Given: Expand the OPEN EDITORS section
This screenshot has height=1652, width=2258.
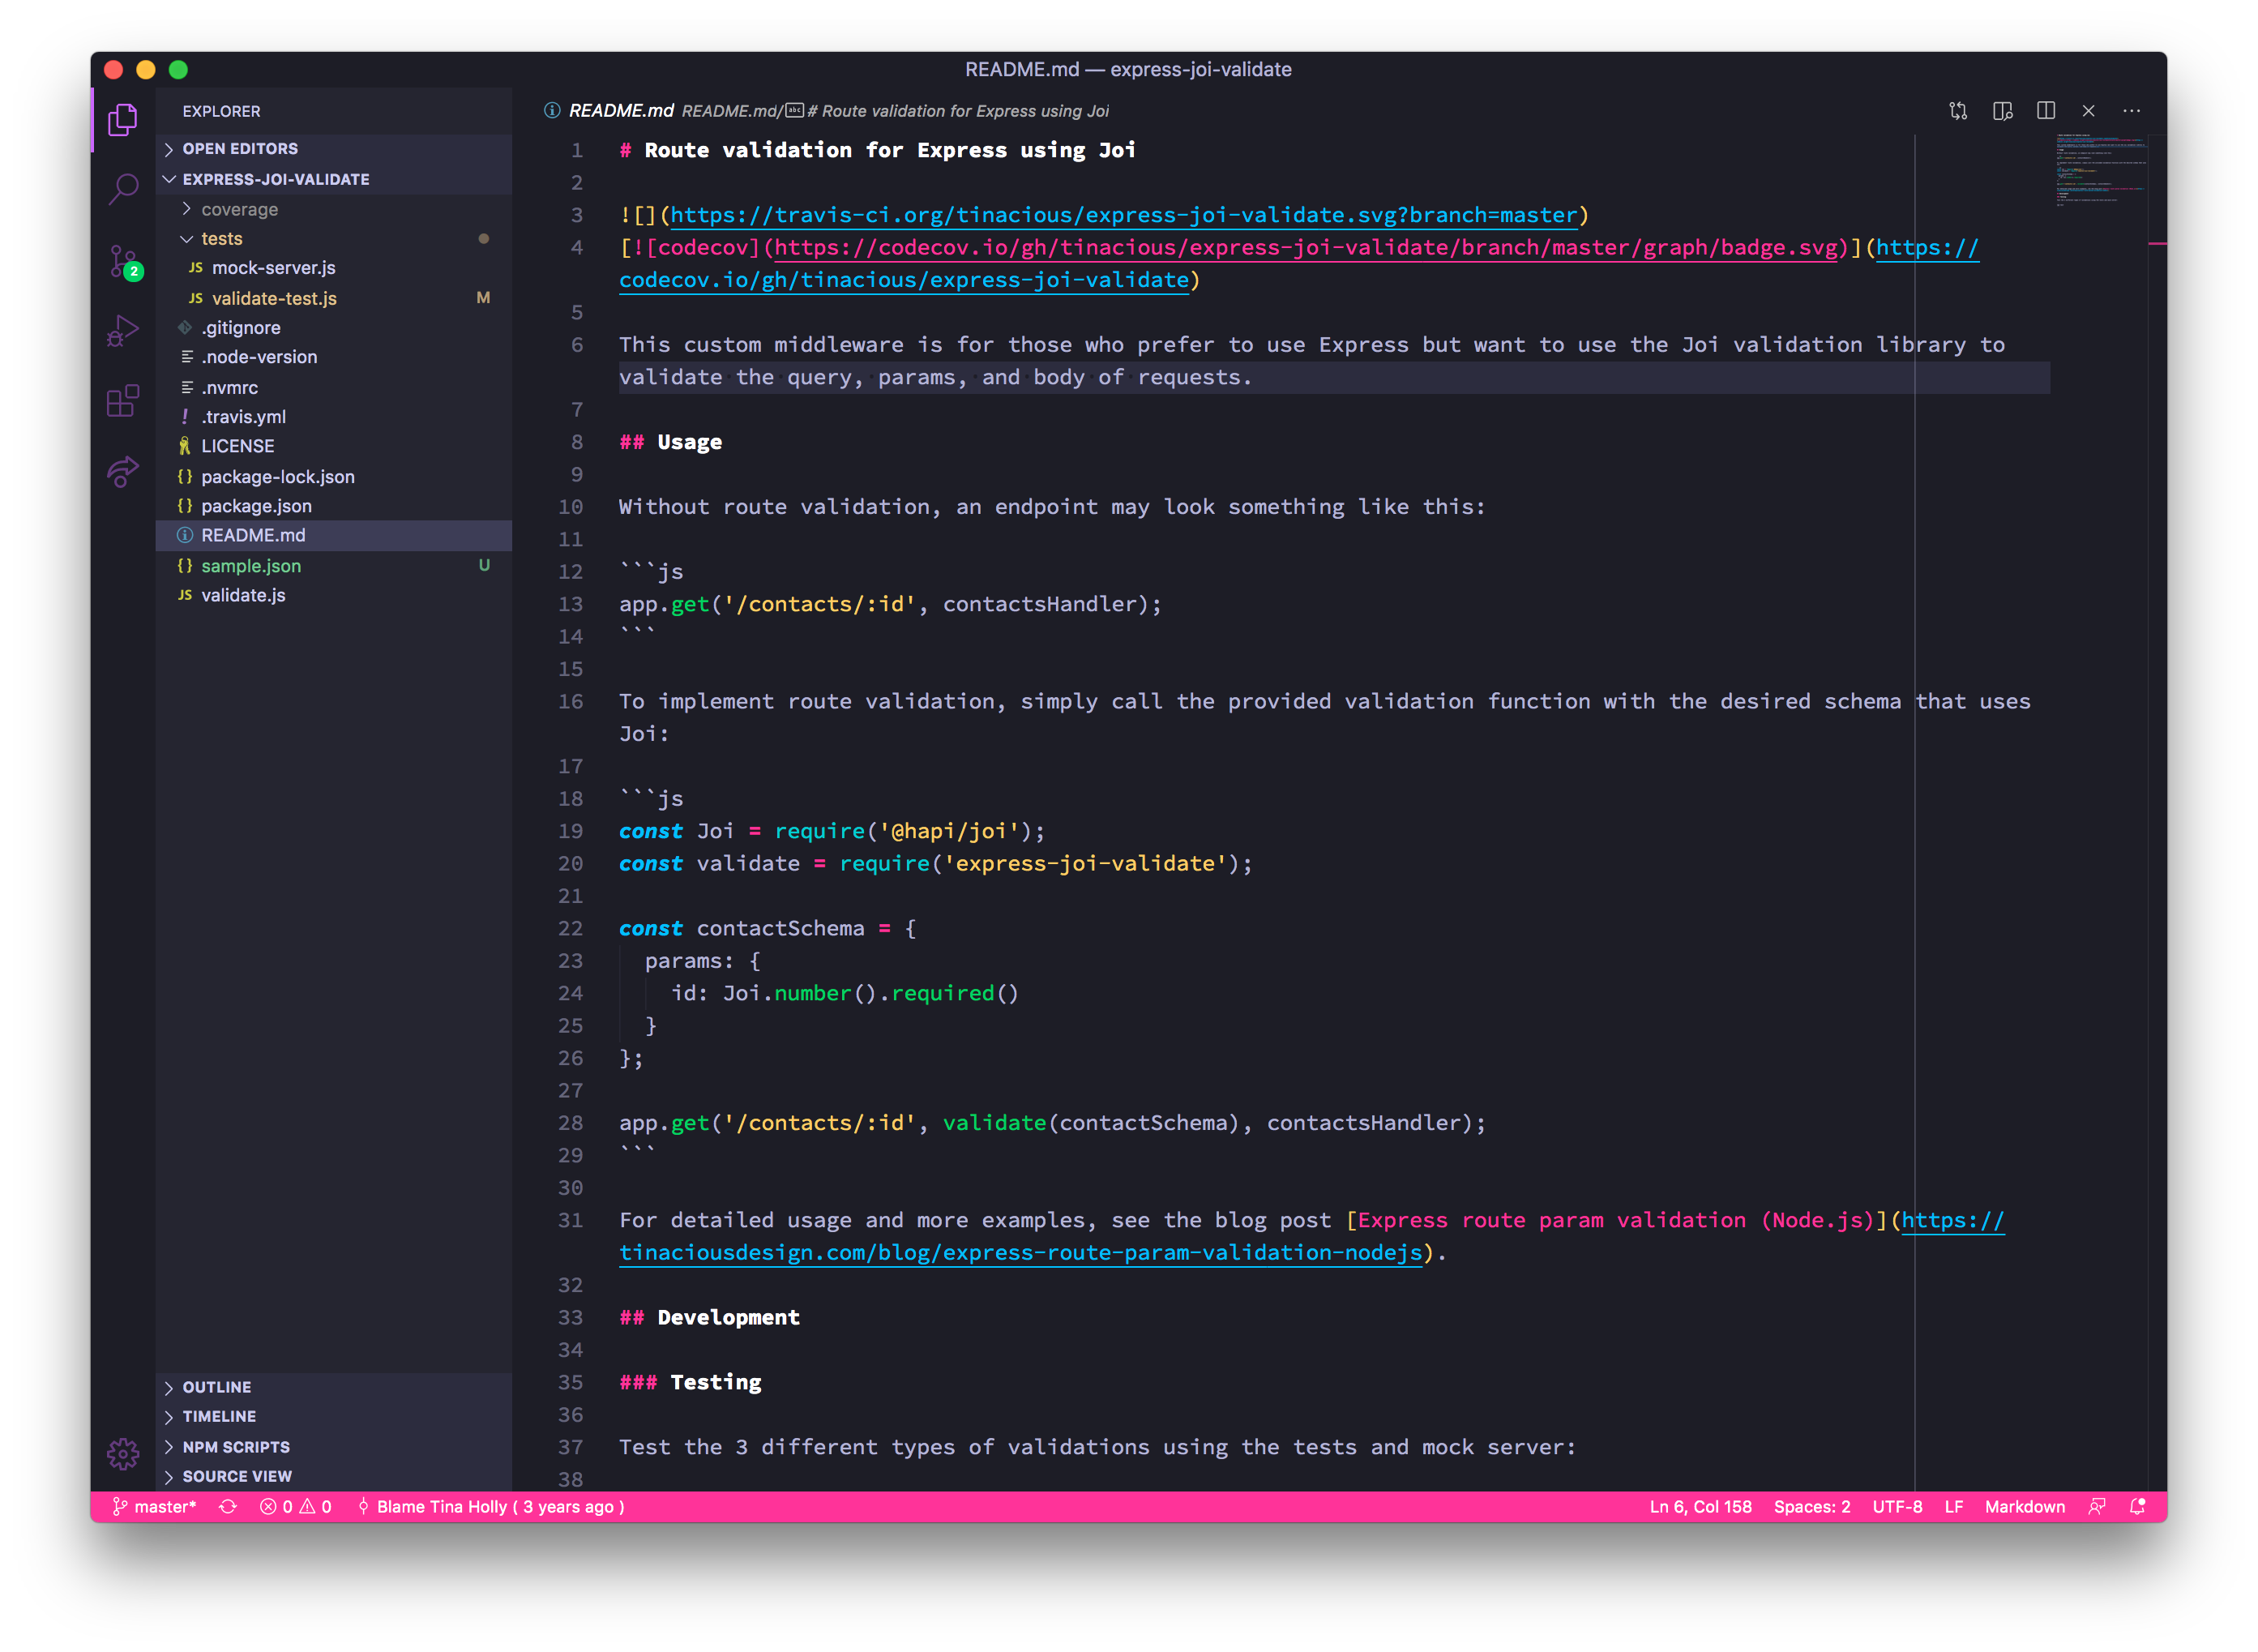Looking at the screenshot, I should pos(240,149).
